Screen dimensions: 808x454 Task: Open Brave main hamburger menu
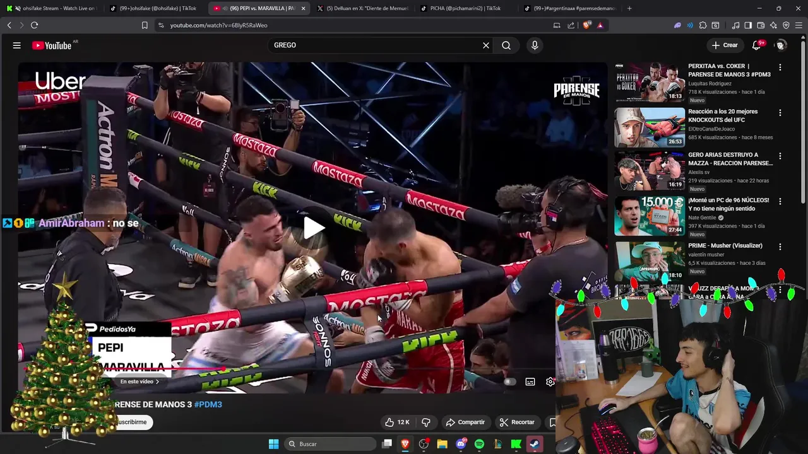tap(799, 25)
